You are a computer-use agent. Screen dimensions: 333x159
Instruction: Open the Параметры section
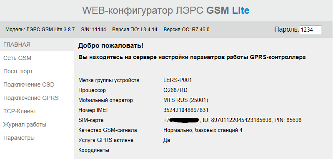(x=19, y=138)
